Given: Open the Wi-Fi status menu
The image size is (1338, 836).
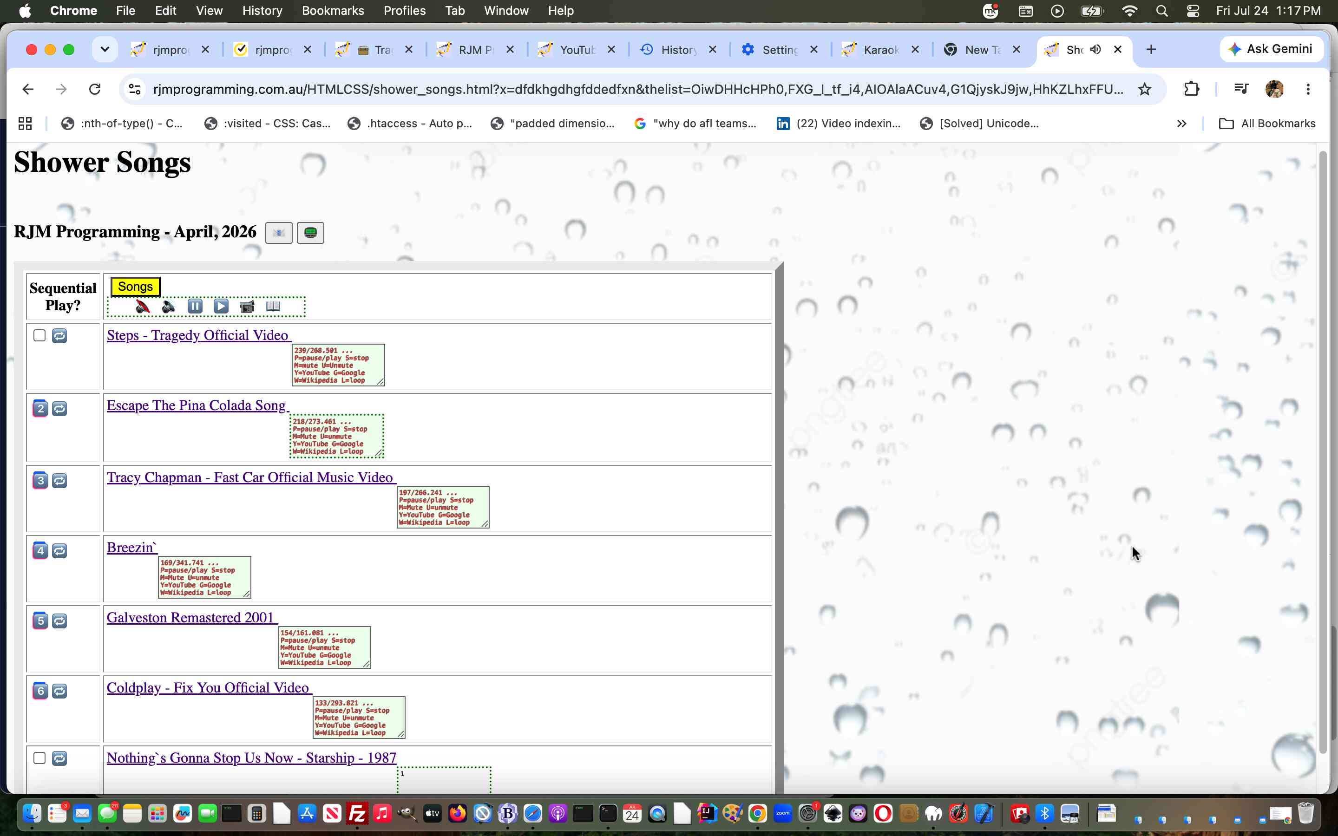Looking at the screenshot, I should click(x=1129, y=11).
